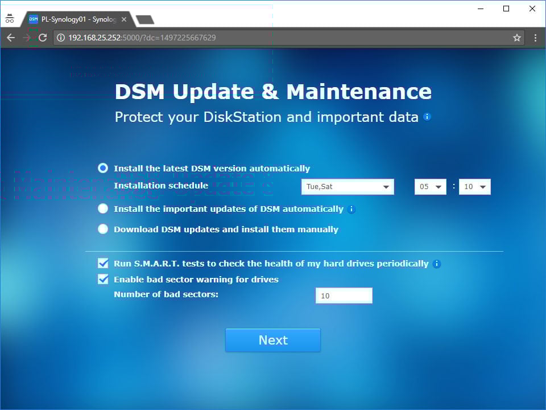Click the site information icon in address bar
Viewport: 546px width, 410px height.
click(x=61, y=38)
